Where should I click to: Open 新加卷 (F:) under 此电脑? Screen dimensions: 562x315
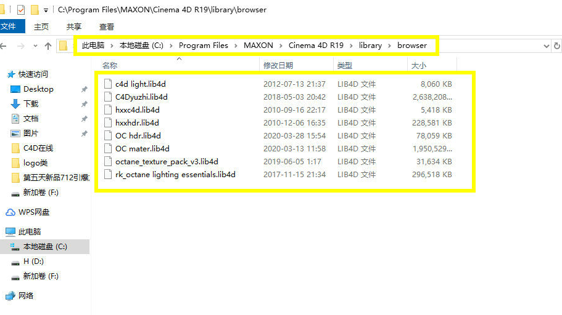(41, 276)
